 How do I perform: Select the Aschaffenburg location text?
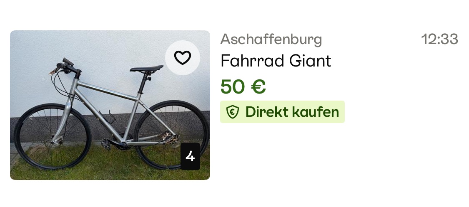tap(271, 39)
